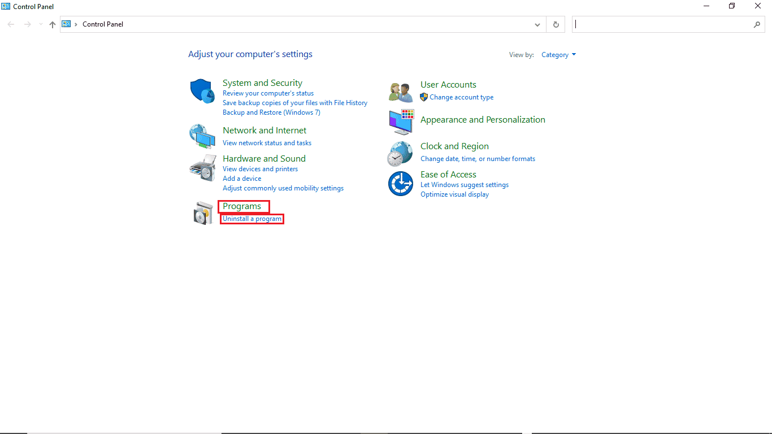Screen dimensions: 772x434
Task: Refresh the Control Panel view
Action: click(x=556, y=24)
